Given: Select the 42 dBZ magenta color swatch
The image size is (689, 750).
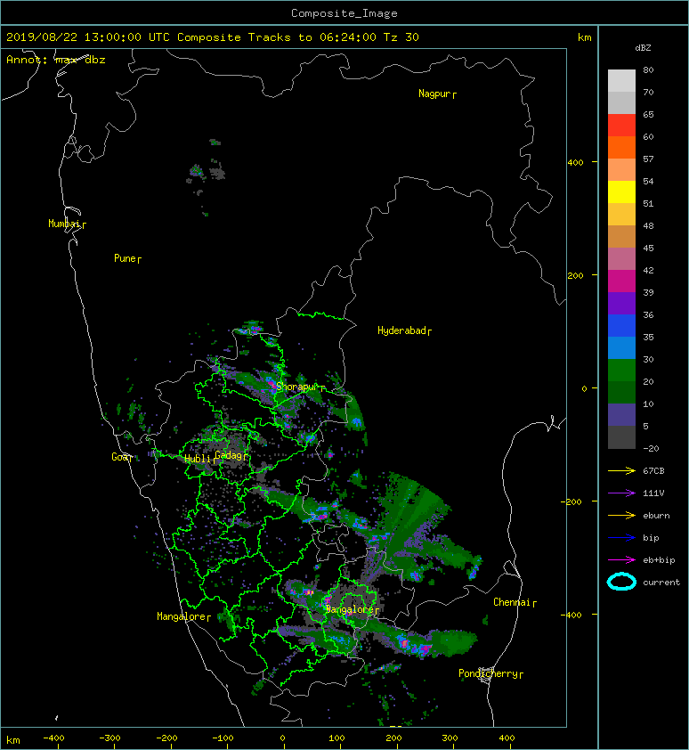Looking at the screenshot, I should (x=621, y=281).
